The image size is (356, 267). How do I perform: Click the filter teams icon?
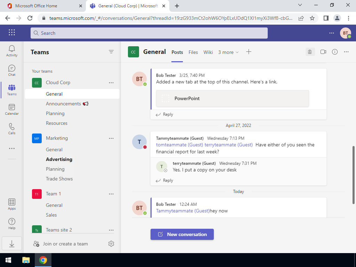tap(111, 52)
